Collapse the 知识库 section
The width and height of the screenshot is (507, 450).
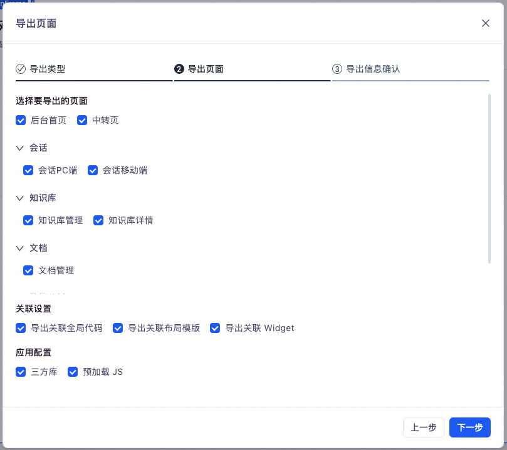click(20, 198)
